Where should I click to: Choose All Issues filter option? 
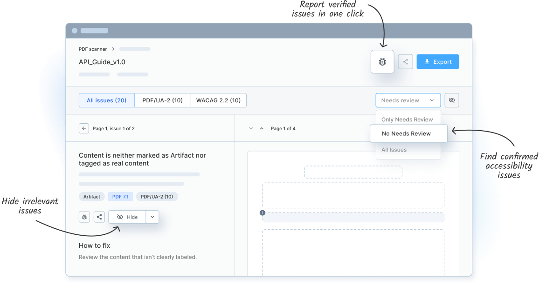pyautogui.click(x=394, y=150)
